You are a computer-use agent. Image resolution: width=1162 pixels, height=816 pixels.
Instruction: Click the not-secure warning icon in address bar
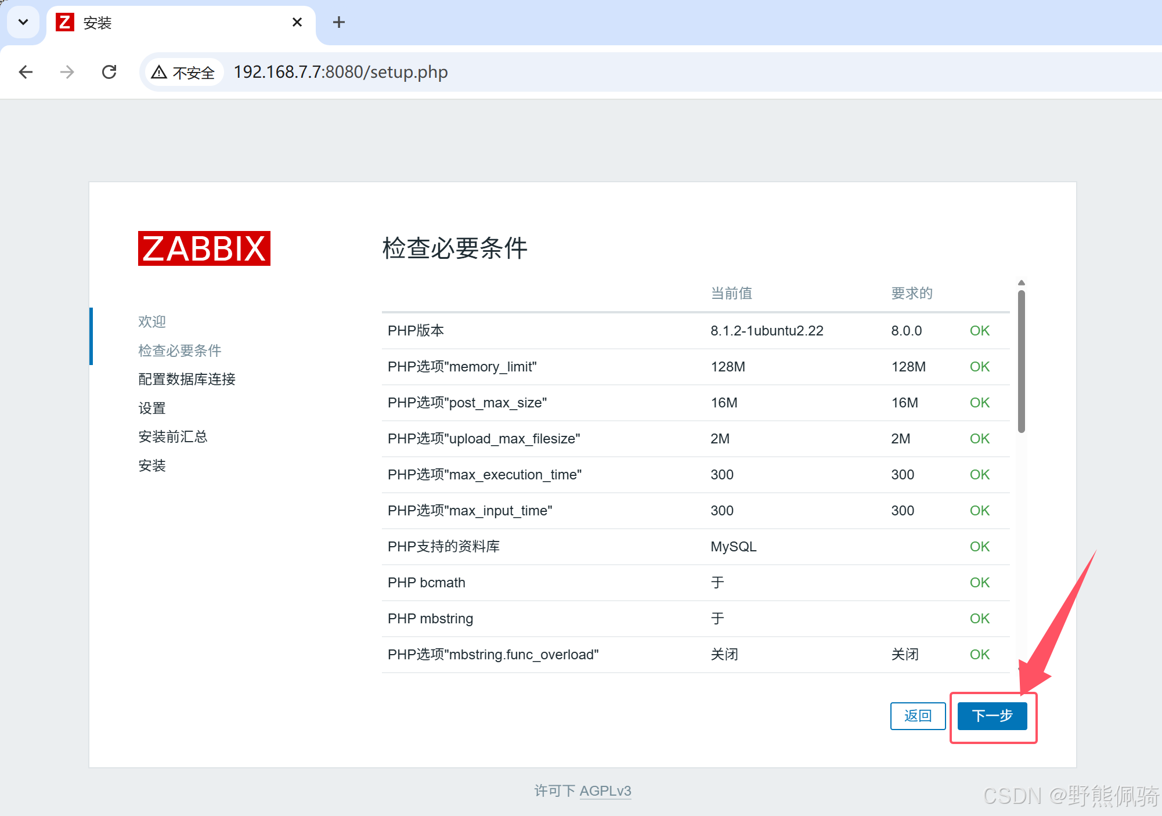(159, 72)
